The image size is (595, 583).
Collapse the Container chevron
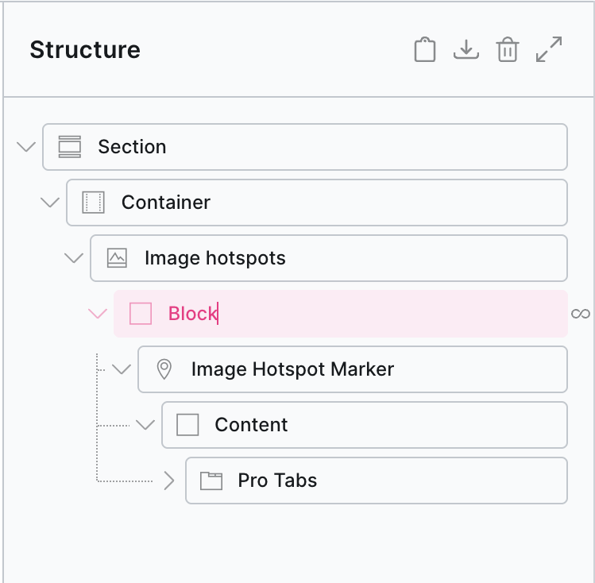(x=50, y=203)
